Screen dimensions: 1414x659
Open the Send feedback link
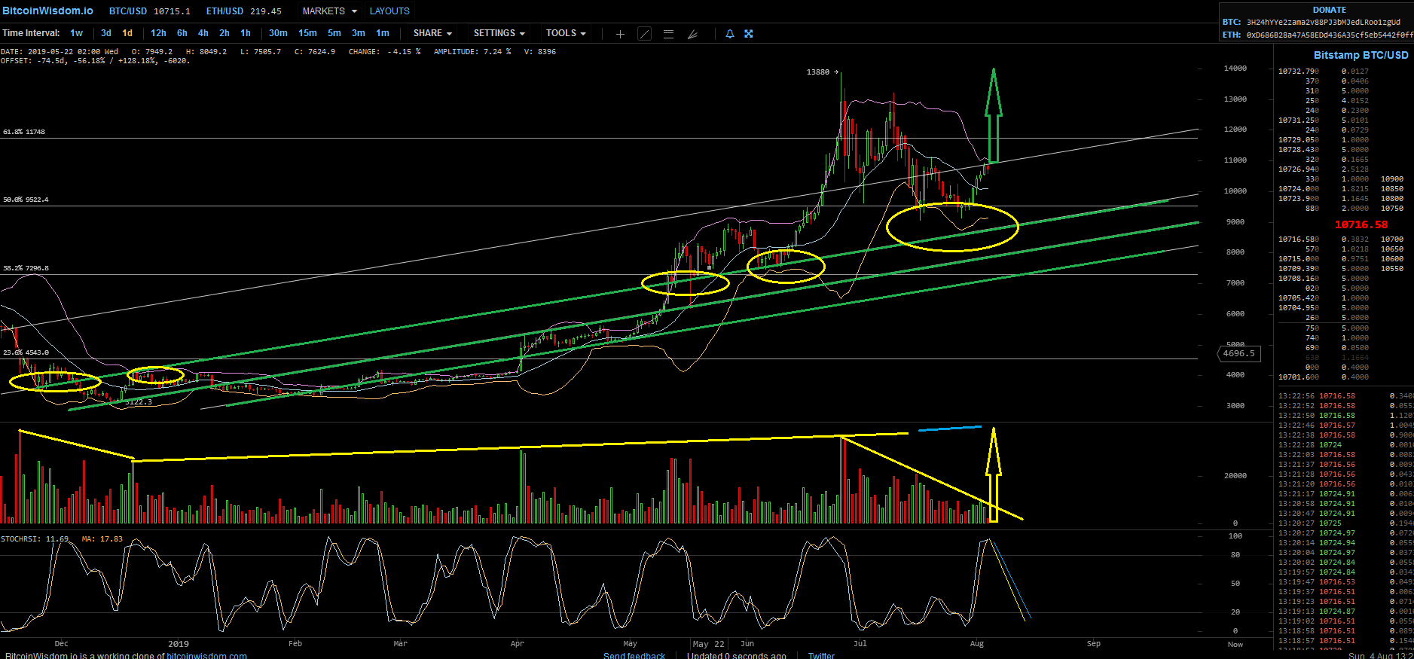(x=634, y=655)
